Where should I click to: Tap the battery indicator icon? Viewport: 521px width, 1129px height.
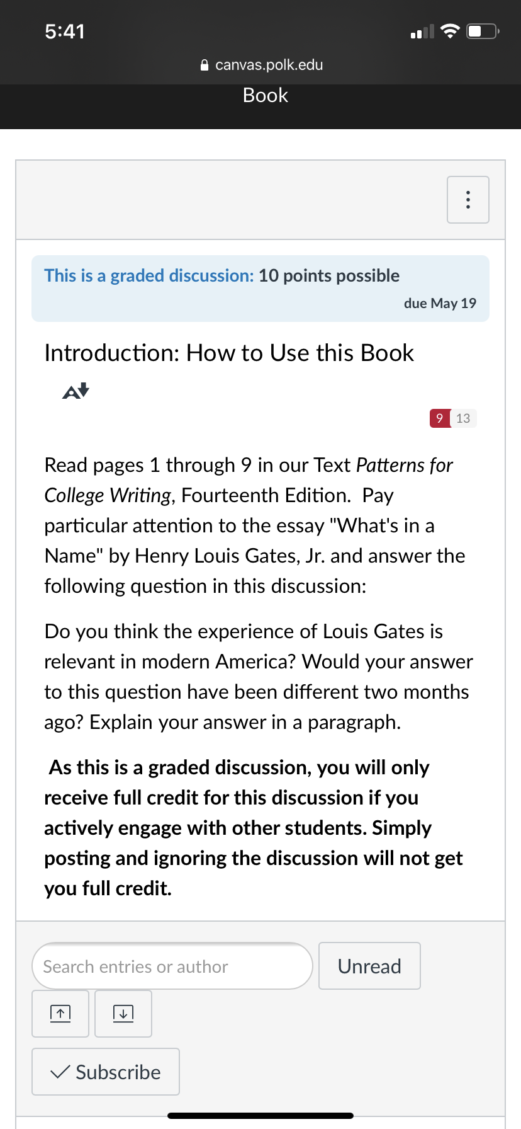pyautogui.click(x=483, y=31)
